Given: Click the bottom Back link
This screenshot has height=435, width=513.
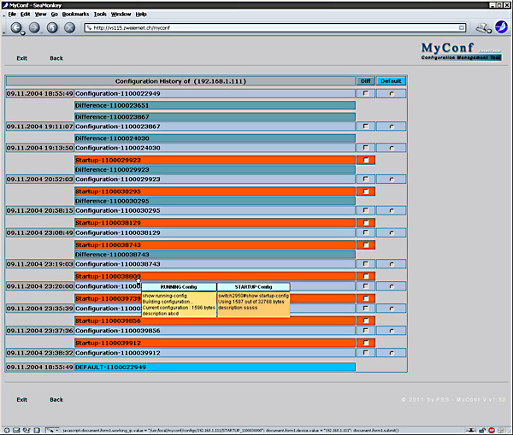Looking at the screenshot, I should [x=56, y=400].
